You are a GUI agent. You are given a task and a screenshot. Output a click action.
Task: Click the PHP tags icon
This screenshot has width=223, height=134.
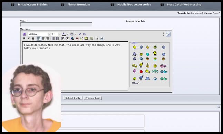click(x=102, y=39)
